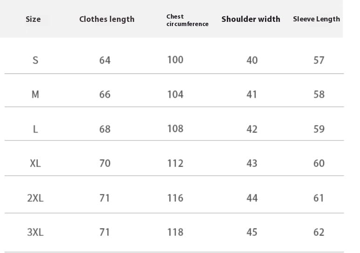Viewport: 360px width, 253px height.
Task: Select chest circumference value 118
Action: (x=175, y=233)
